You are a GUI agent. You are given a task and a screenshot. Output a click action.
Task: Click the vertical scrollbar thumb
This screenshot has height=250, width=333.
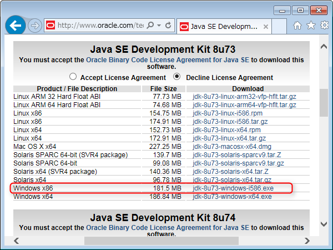(x=324, y=103)
